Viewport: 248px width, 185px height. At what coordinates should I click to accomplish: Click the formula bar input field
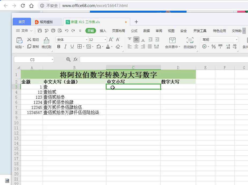click(164, 59)
